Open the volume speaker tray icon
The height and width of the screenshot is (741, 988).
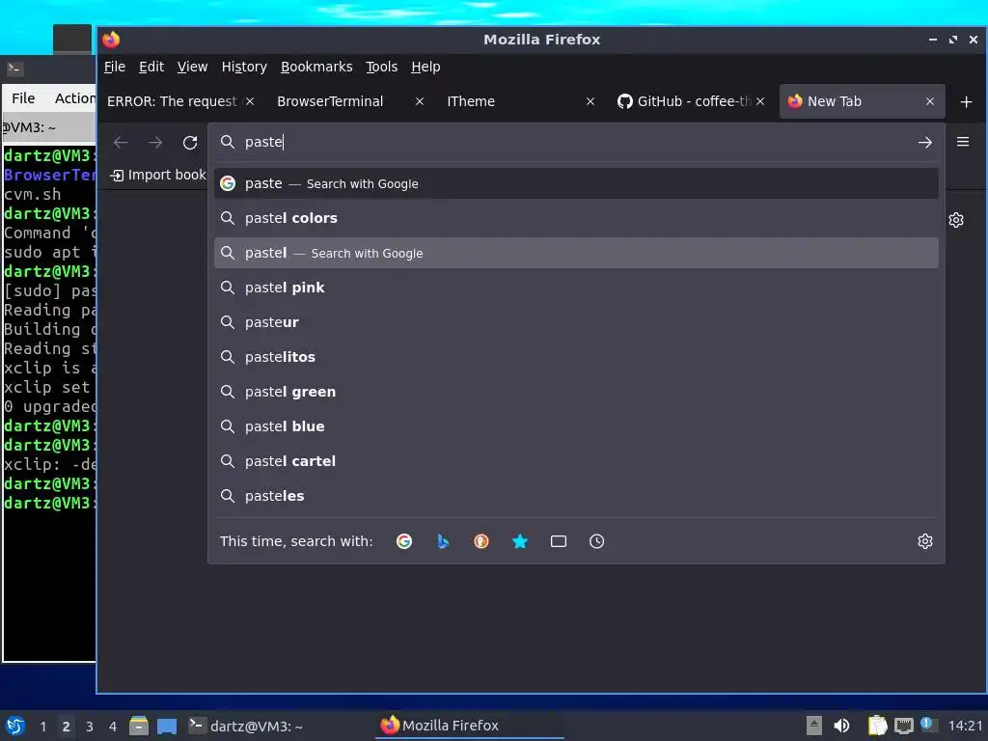[x=841, y=726]
